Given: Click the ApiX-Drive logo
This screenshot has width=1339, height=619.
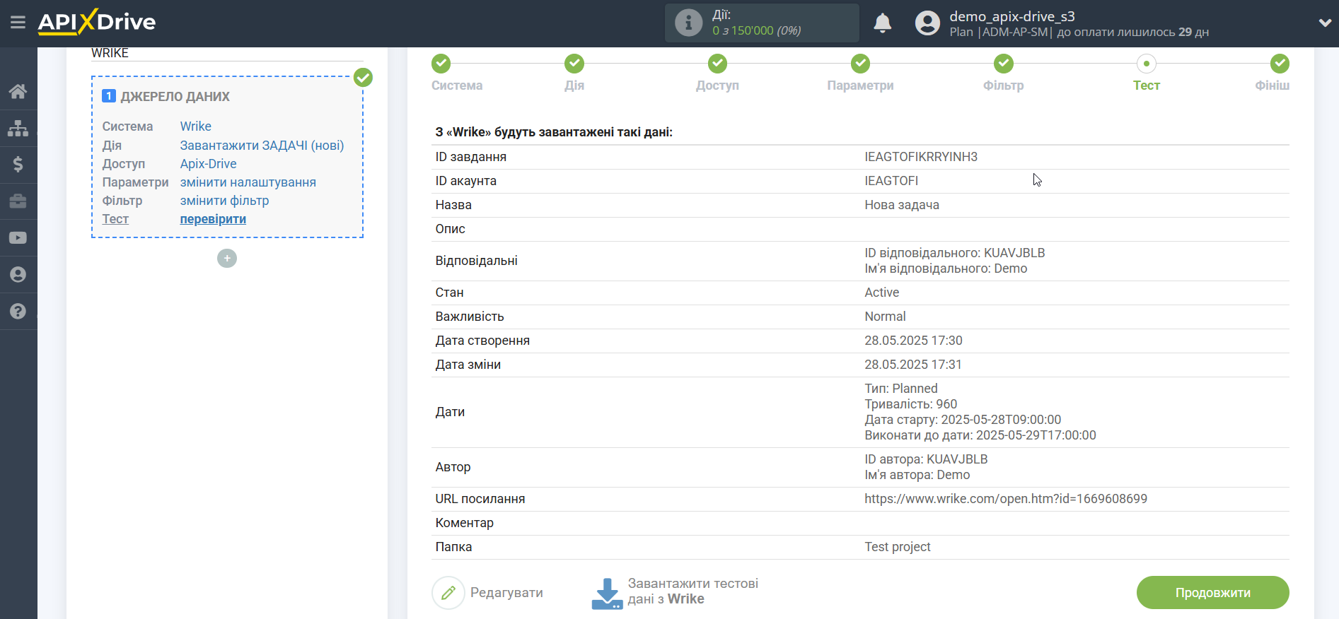Looking at the screenshot, I should (97, 22).
